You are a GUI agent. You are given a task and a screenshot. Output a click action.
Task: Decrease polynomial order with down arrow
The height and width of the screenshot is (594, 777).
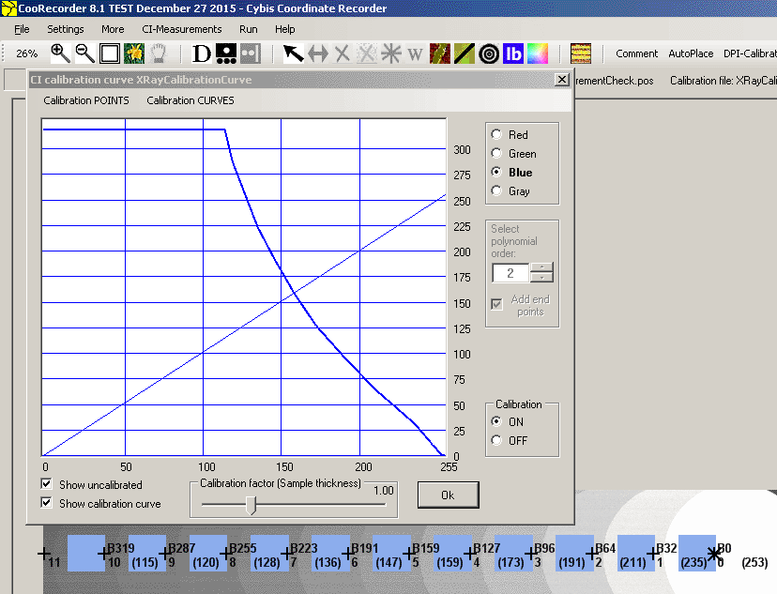[541, 278]
